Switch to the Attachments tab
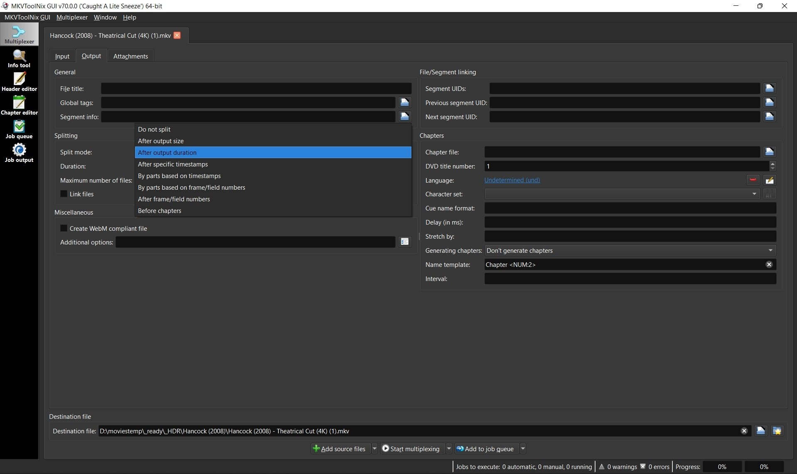 click(x=130, y=56)
